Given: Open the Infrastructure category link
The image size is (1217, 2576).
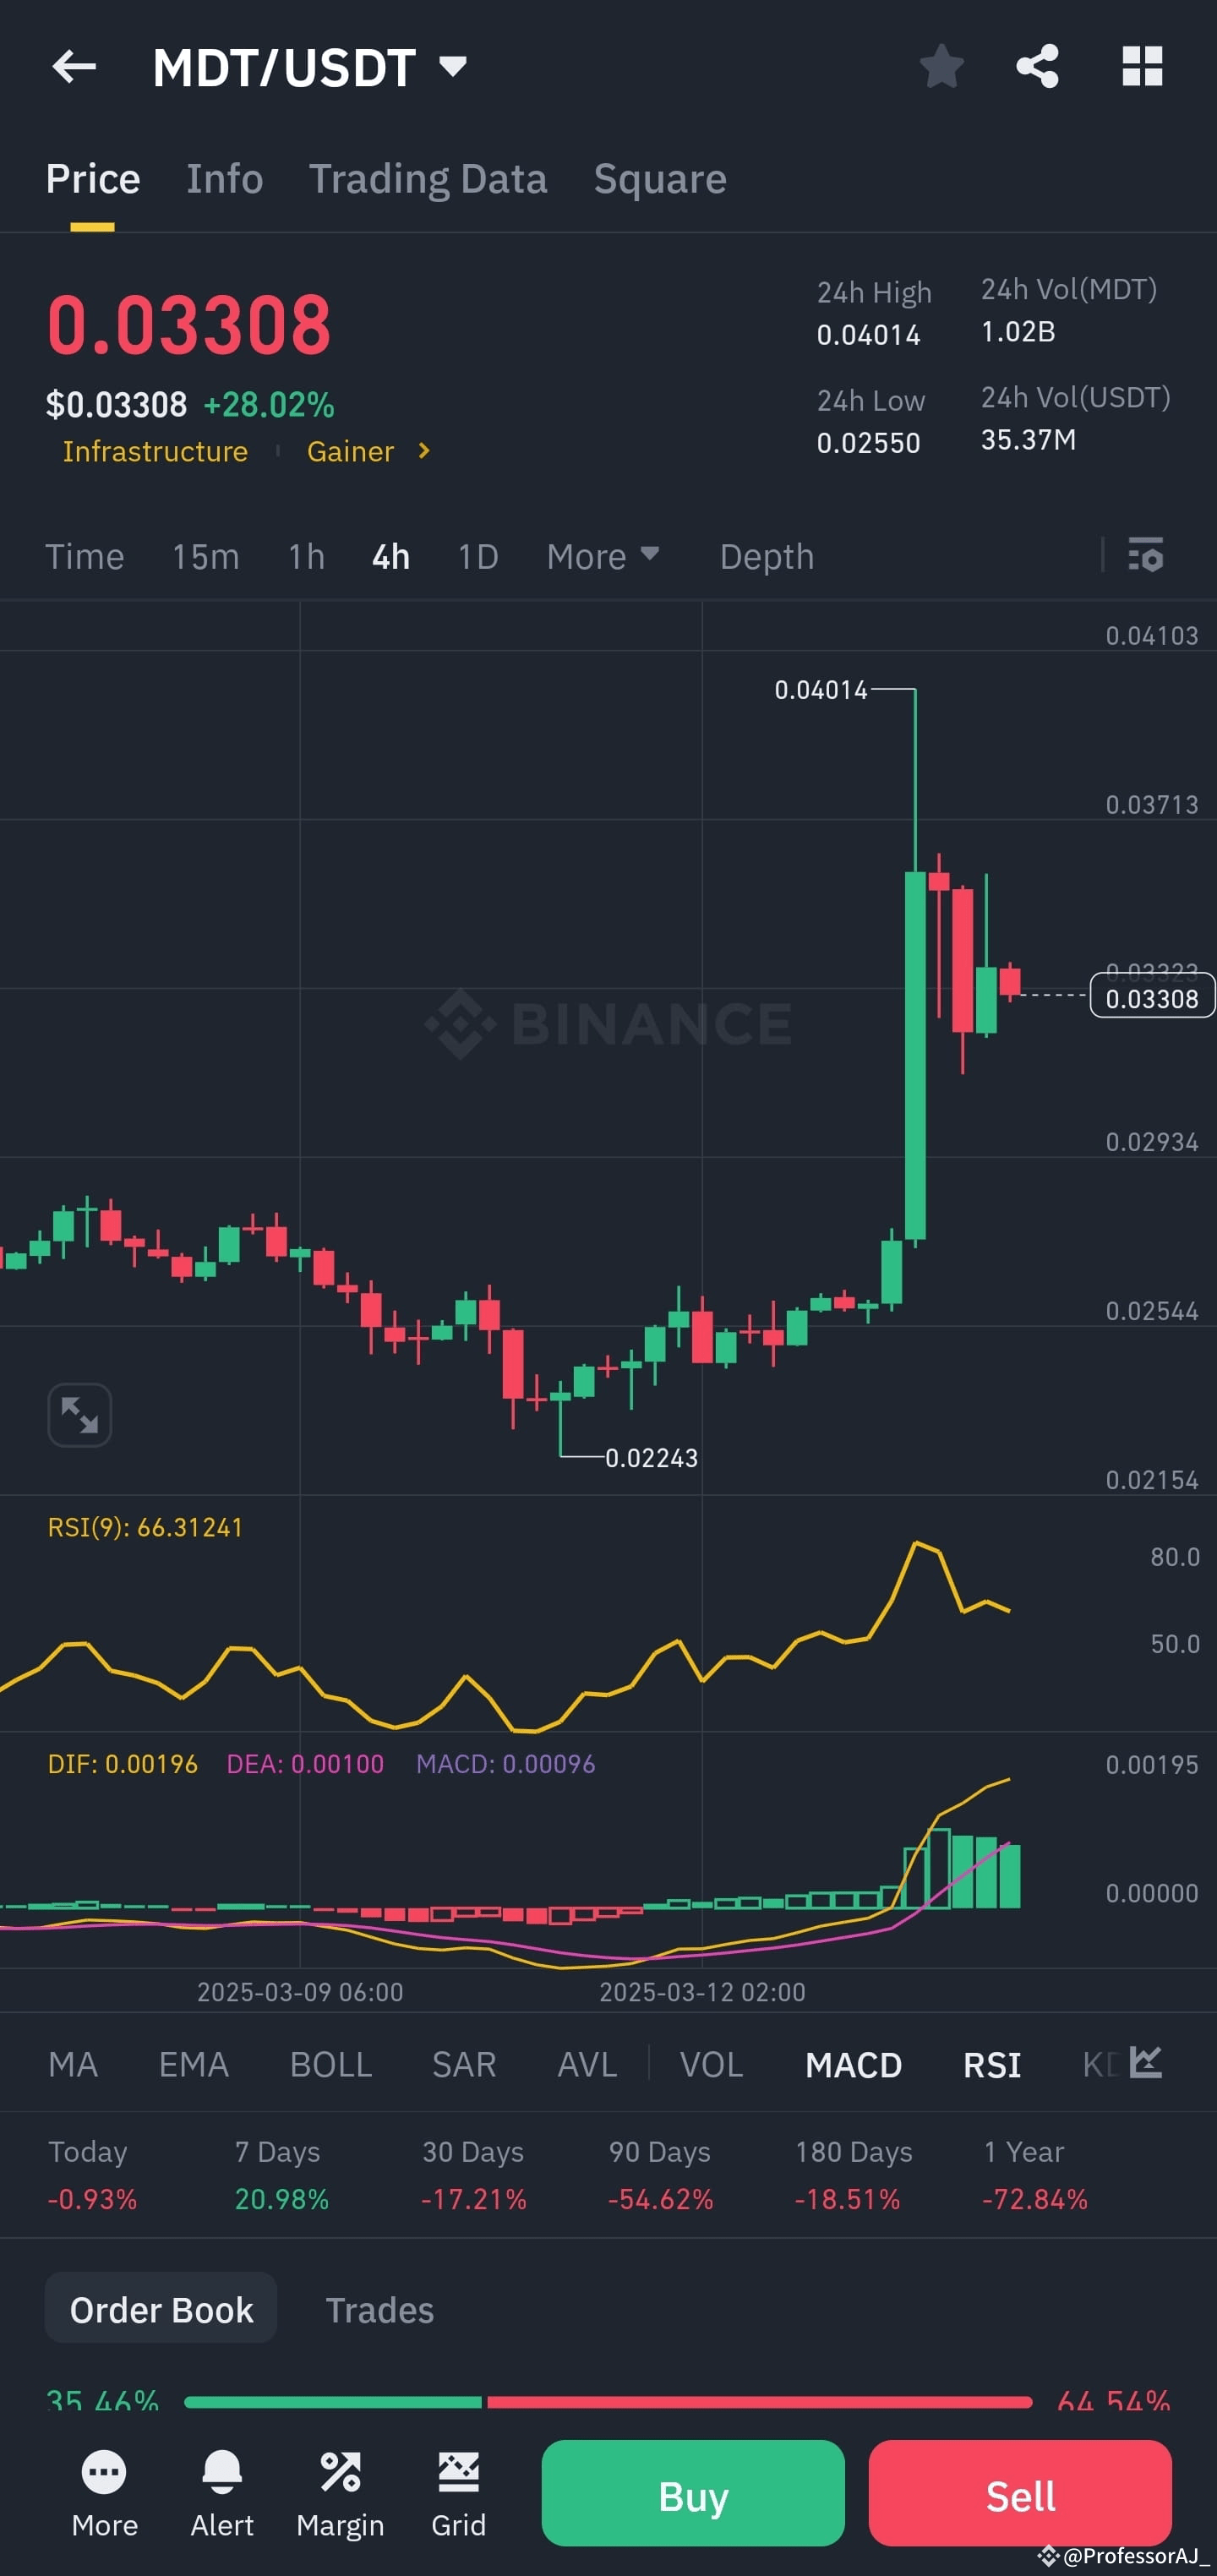Looking at the screenshot, I should (x=155, y=452).
